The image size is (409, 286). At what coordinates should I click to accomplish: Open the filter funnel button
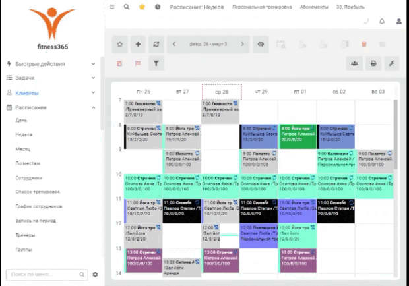(x=156, y=63)
